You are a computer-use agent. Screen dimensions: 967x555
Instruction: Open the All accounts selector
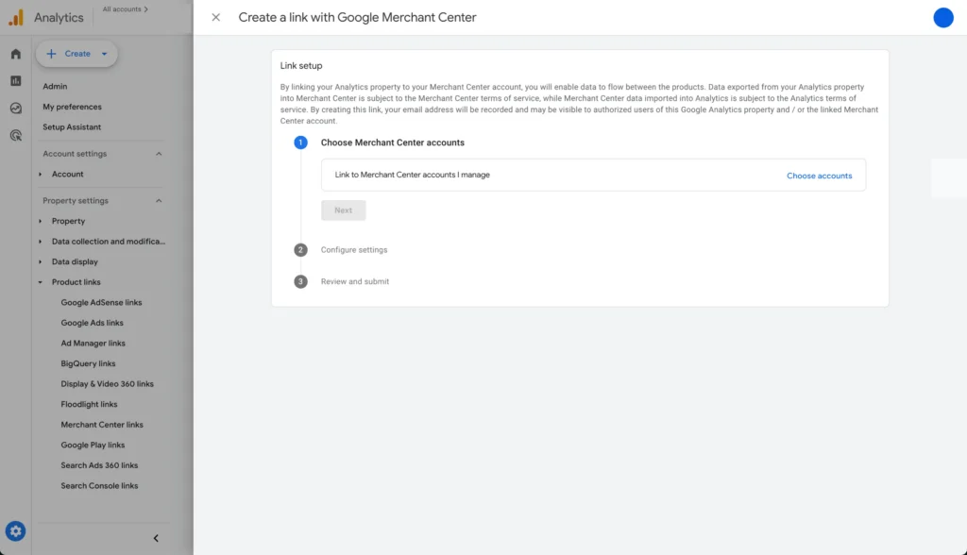(x=126, y=8)
